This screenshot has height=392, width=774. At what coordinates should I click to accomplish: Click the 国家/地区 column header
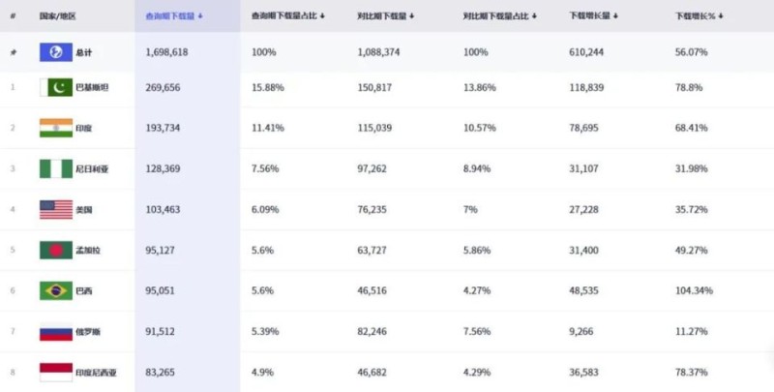[58, 16]
